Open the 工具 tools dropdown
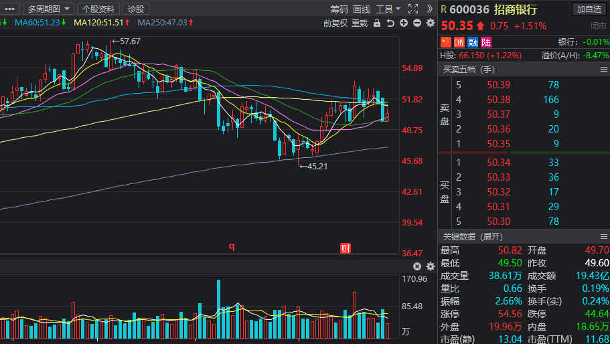 388,9
